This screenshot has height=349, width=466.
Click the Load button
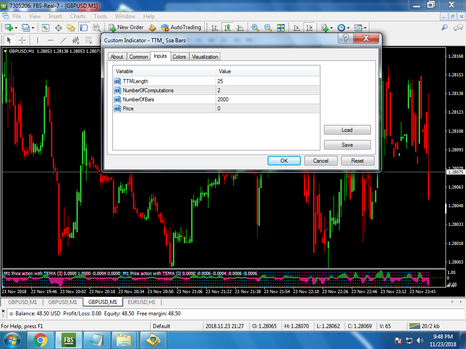click(347, 130)
